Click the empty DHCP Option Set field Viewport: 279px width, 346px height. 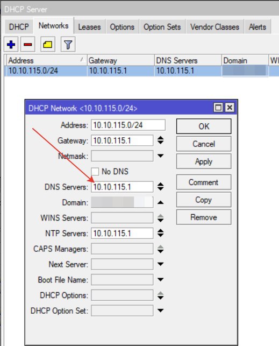tap(122, 310)
